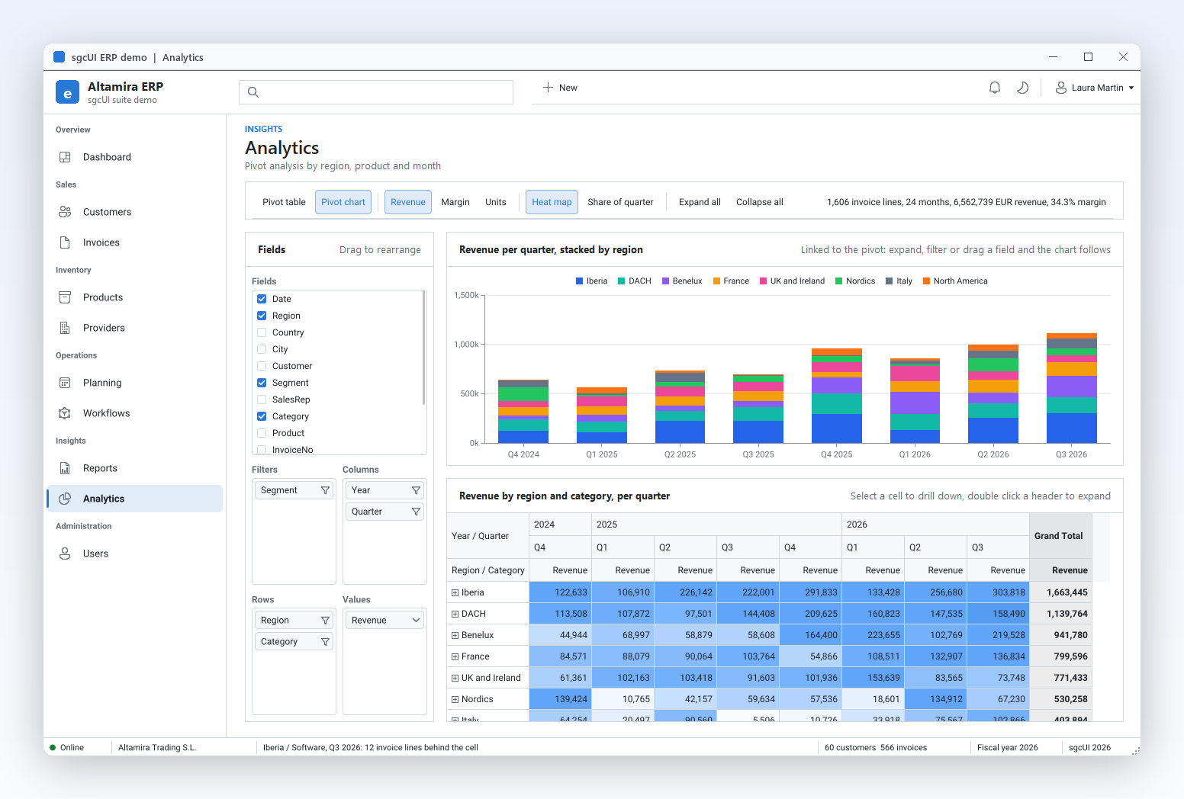Screen dimensions: 1184x799
Task: Uncheck the Date field checkbox
Action: coord(262,299)
